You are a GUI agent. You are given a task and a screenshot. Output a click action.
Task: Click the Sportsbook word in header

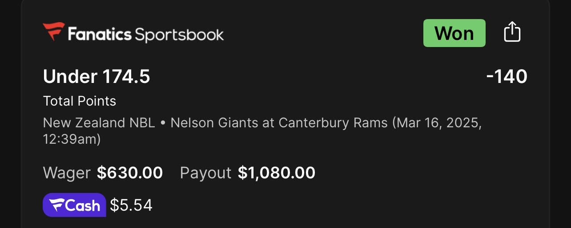[x=179, y=35]
